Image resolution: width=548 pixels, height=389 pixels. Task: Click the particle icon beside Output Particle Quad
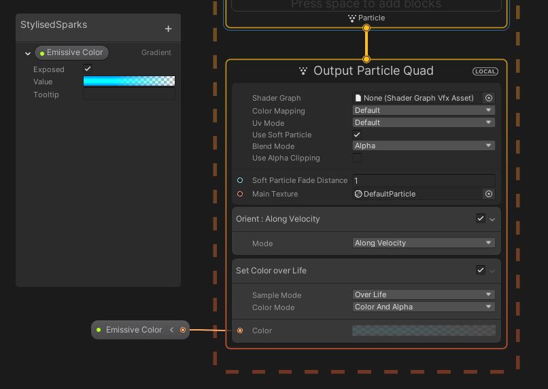pos(303,71)
